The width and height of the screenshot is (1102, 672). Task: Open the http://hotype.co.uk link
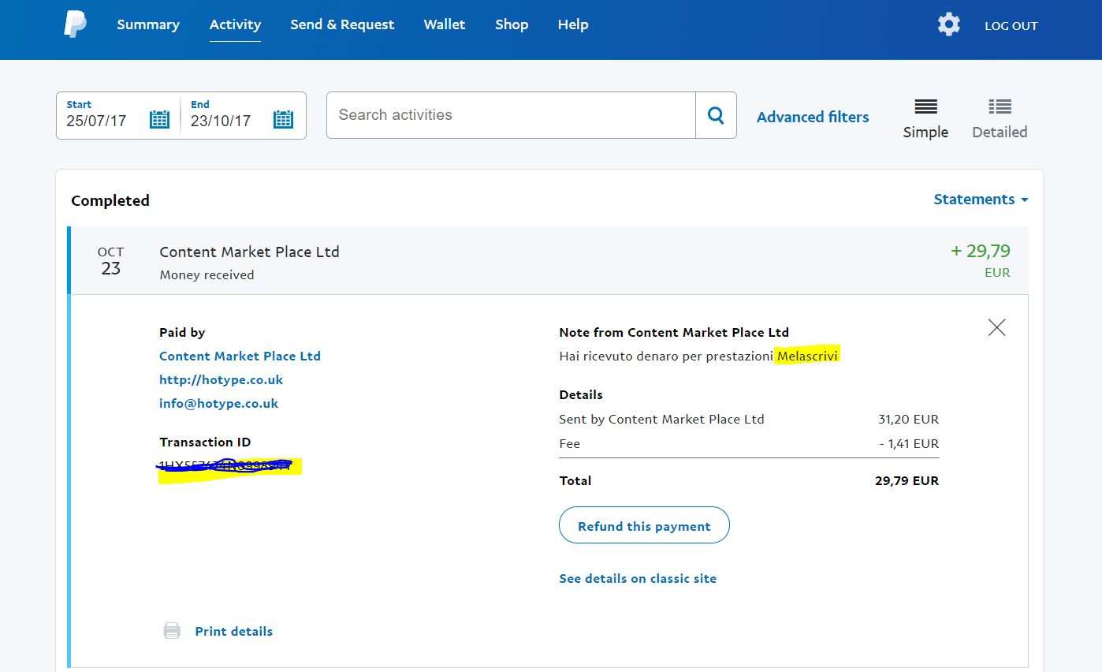(221, 379)
